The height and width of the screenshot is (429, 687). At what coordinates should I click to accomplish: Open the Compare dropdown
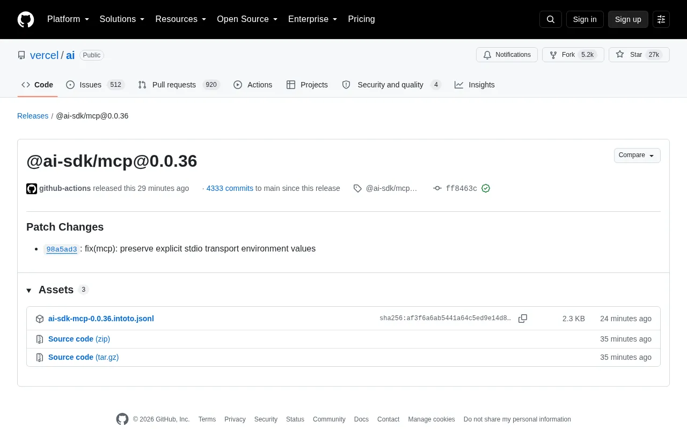point(637,156)
